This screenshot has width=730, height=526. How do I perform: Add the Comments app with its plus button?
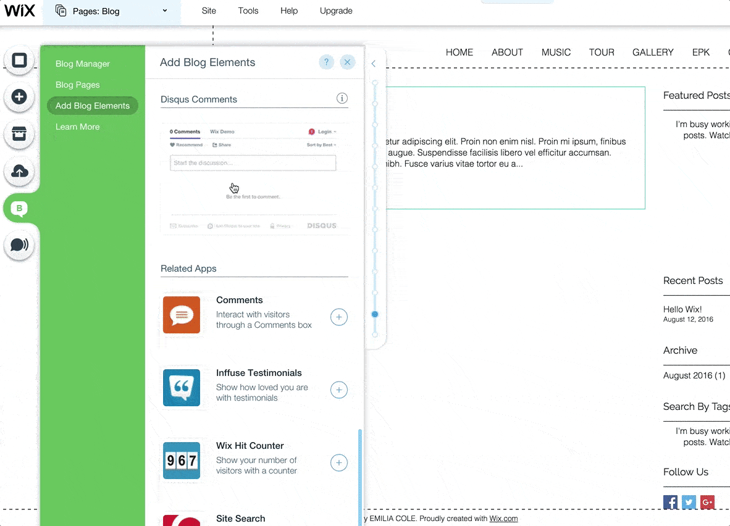(338, 317)
